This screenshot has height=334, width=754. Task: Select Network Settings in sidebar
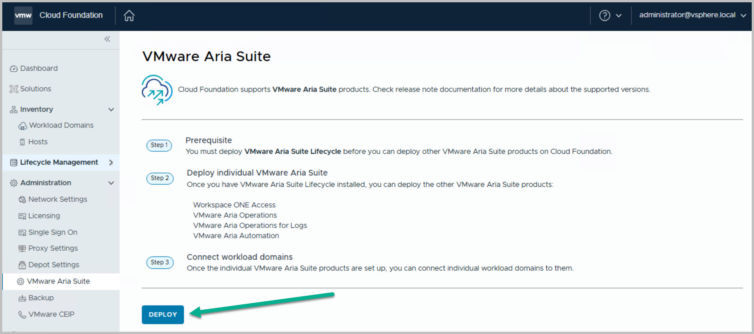[57, 199]
